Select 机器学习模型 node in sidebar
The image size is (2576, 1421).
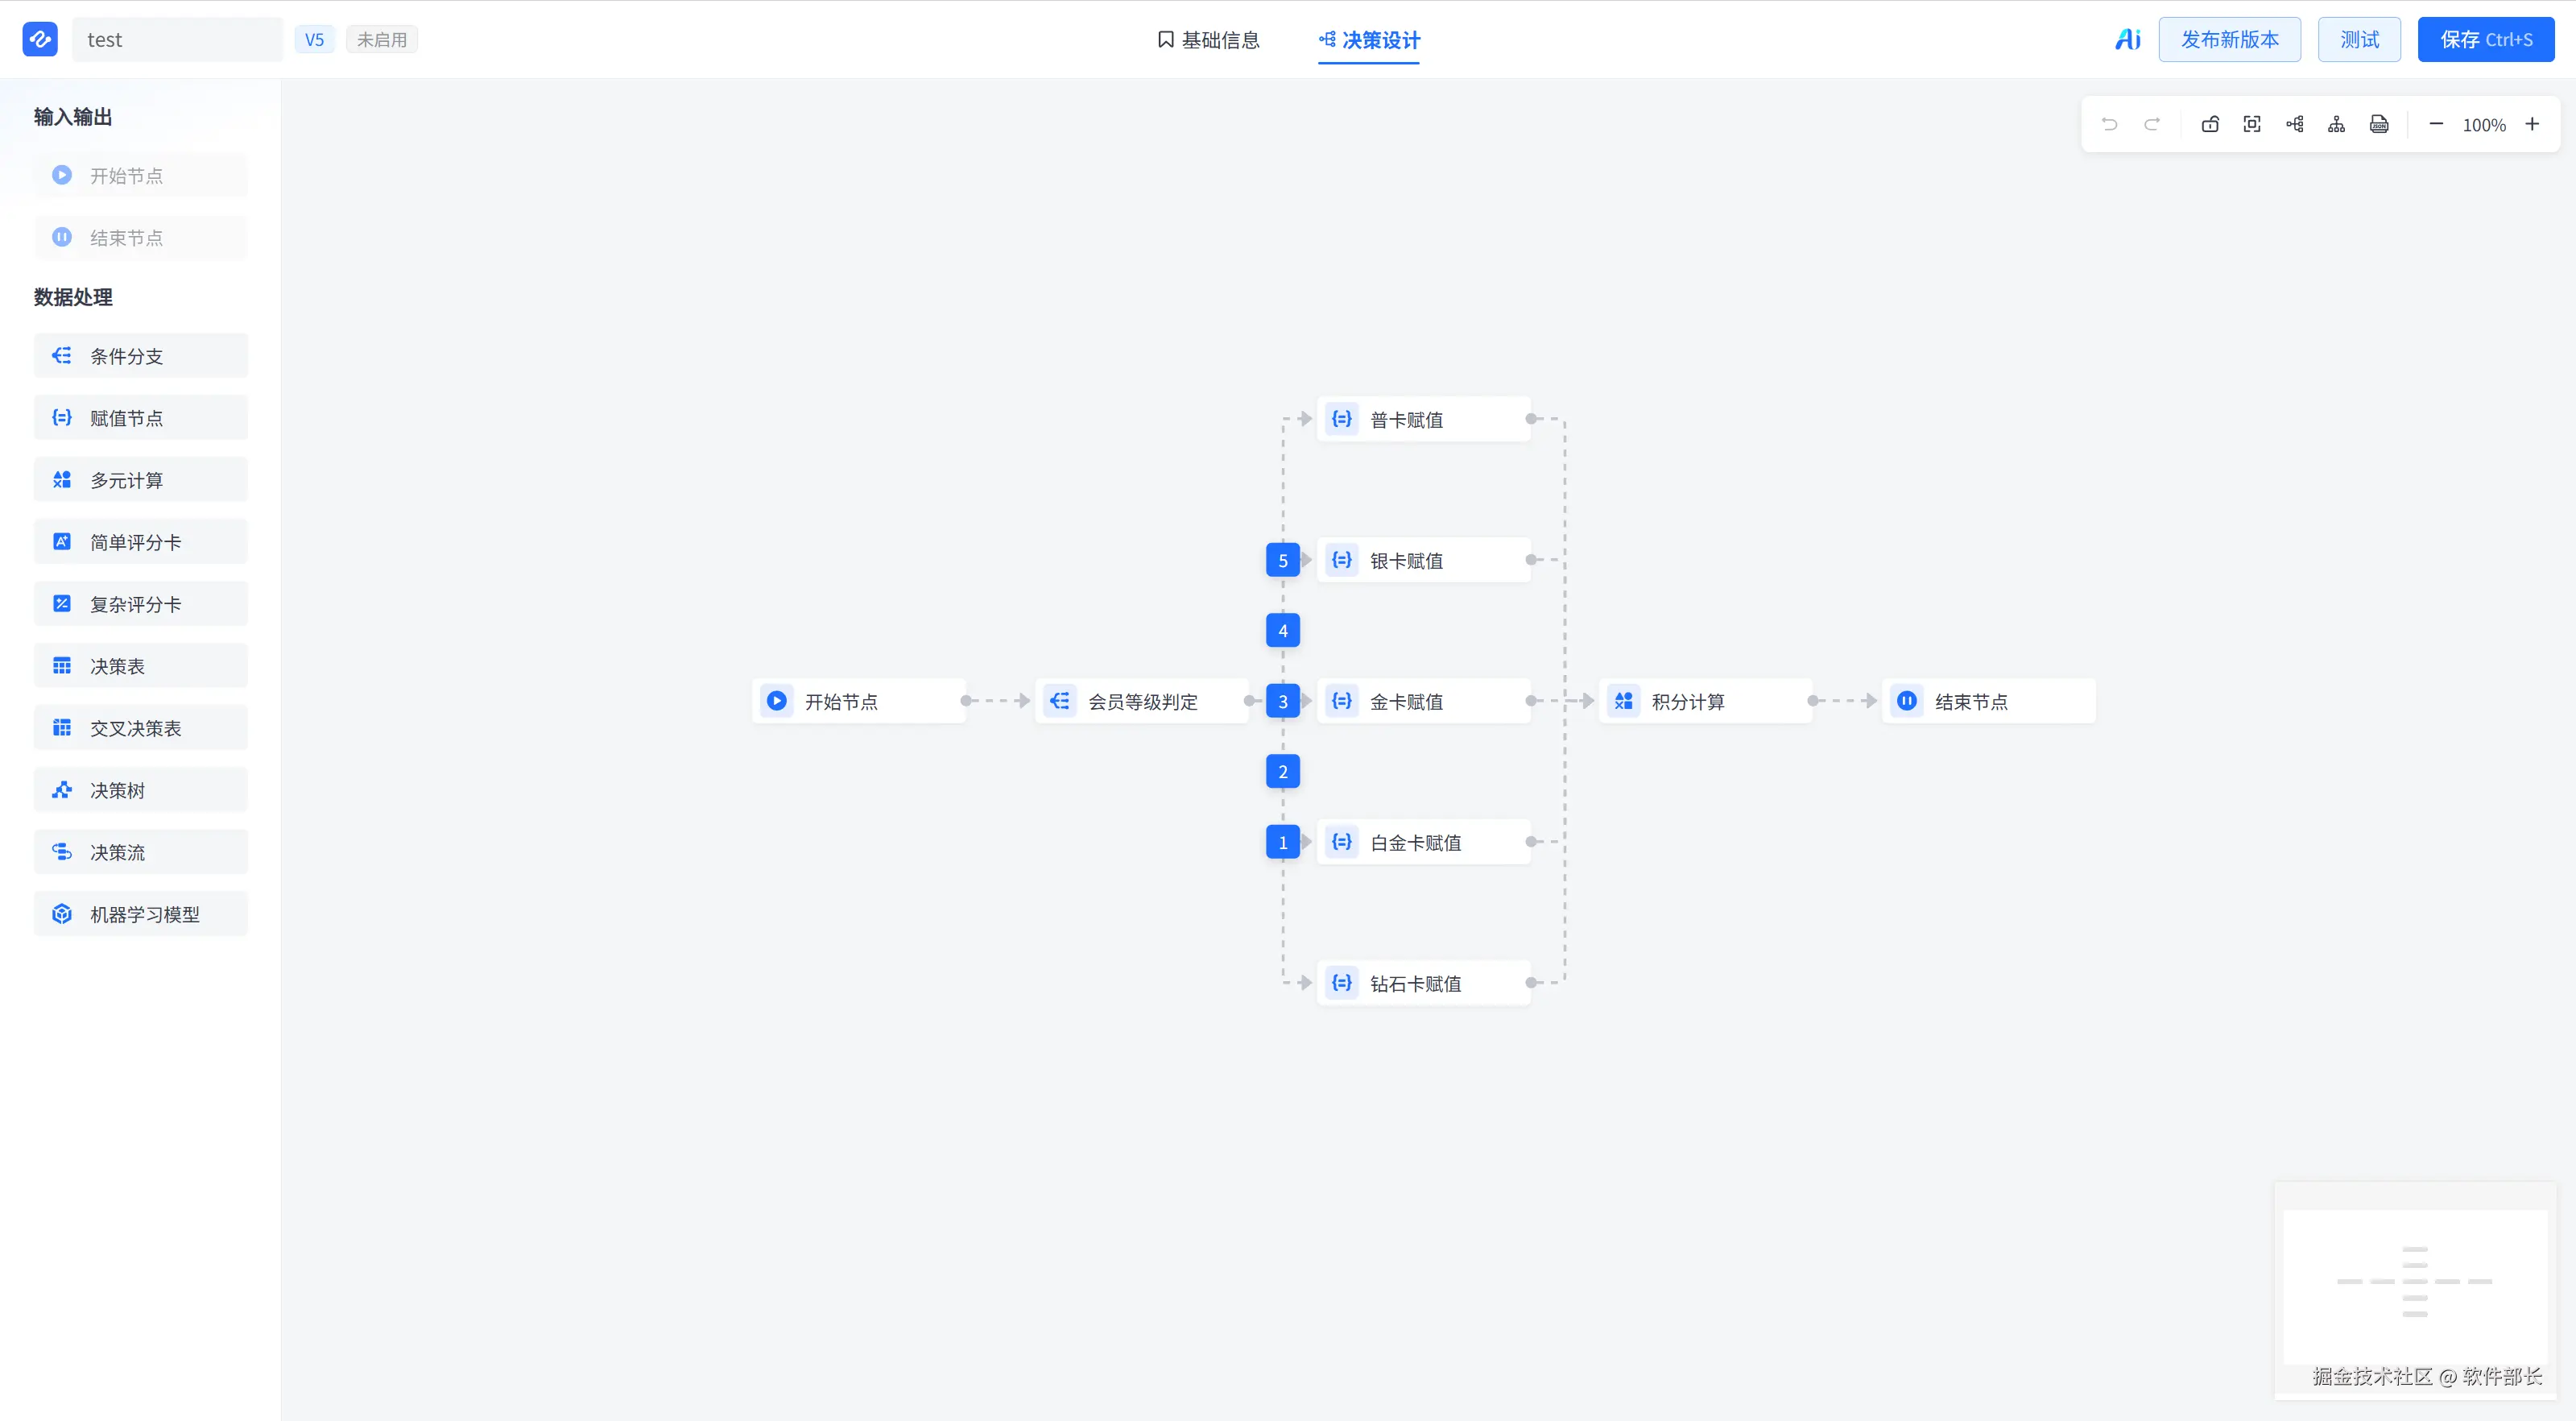pyautogui.click(x=141, y=913)
